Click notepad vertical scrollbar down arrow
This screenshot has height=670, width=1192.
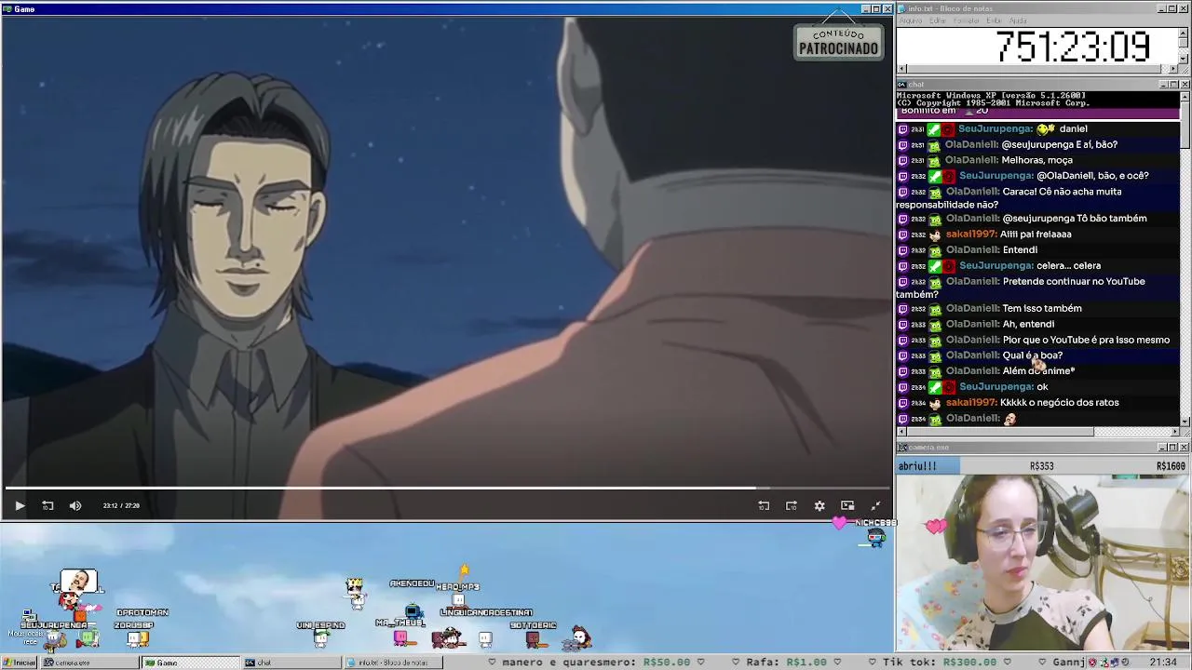click(1185, 60)
